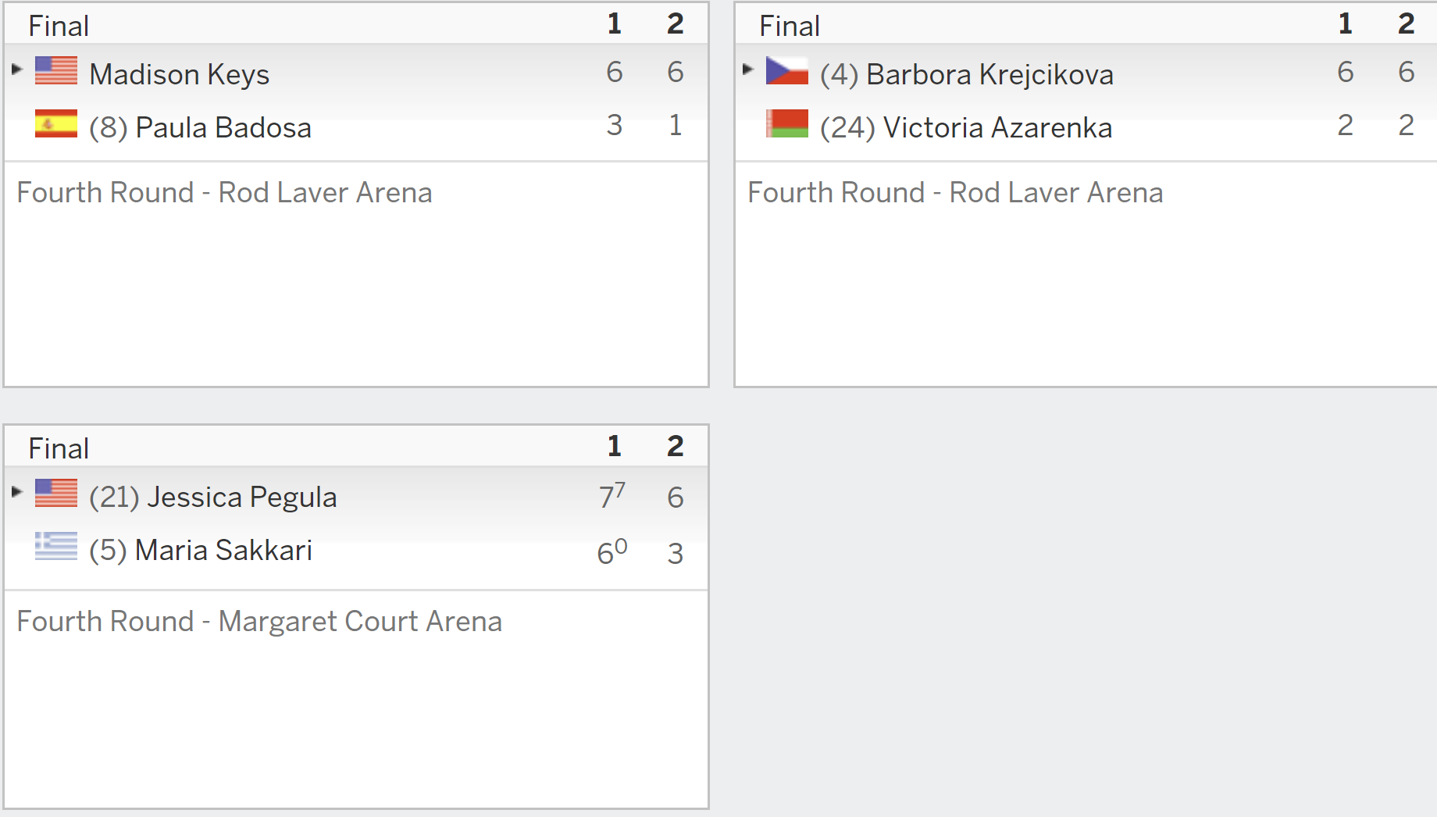
Task: Click the Spain flag beside Paula Badosa
Action: coord(56,123)
